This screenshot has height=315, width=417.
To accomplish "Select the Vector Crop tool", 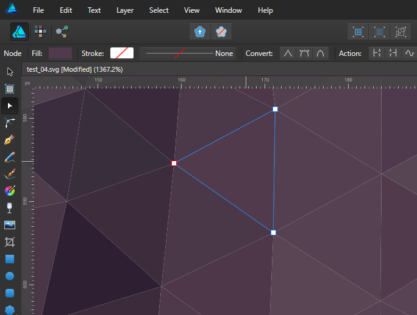I will tap(10, 242).
